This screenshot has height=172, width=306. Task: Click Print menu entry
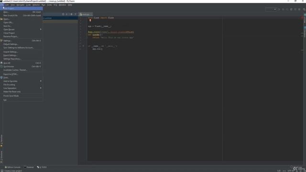(x=21, y=77)
